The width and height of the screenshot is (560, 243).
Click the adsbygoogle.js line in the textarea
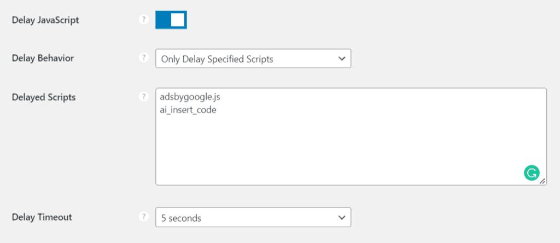coord(191,97)
